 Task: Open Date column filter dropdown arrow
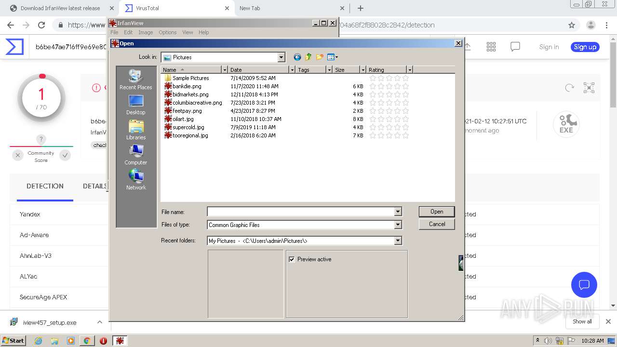(x=292, y=70)
